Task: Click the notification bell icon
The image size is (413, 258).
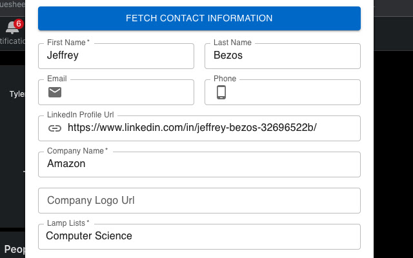Action: click(12, 28)
